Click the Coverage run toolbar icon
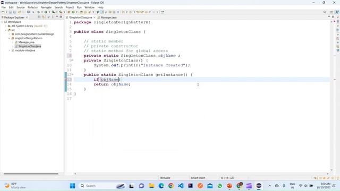 click(x=53, y=12)
